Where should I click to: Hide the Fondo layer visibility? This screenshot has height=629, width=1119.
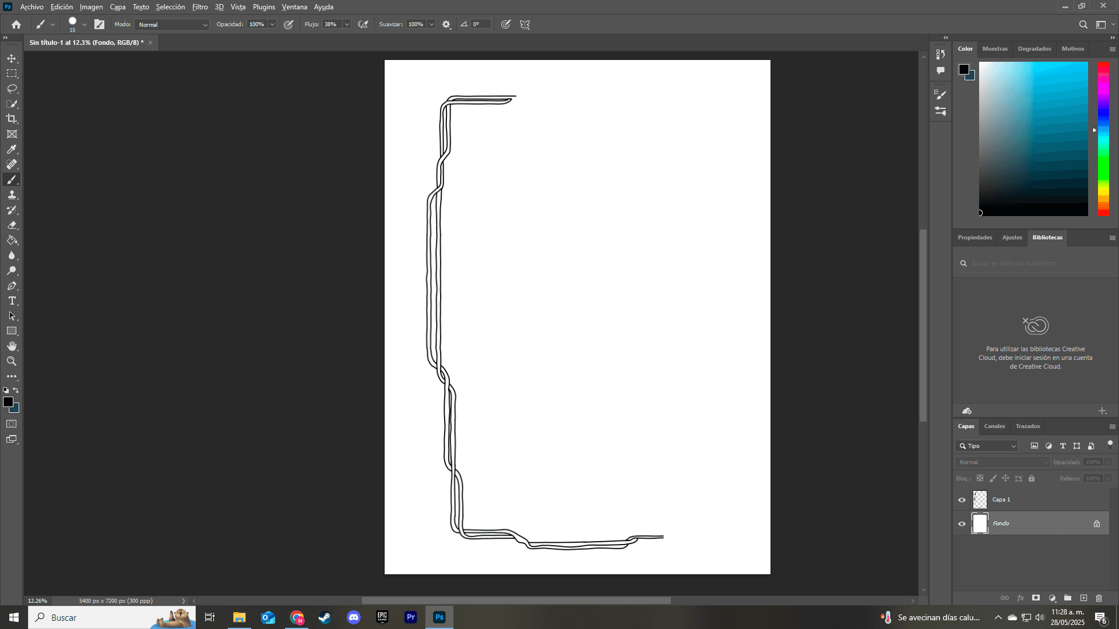pyautogui.click(x=962, y=524)
